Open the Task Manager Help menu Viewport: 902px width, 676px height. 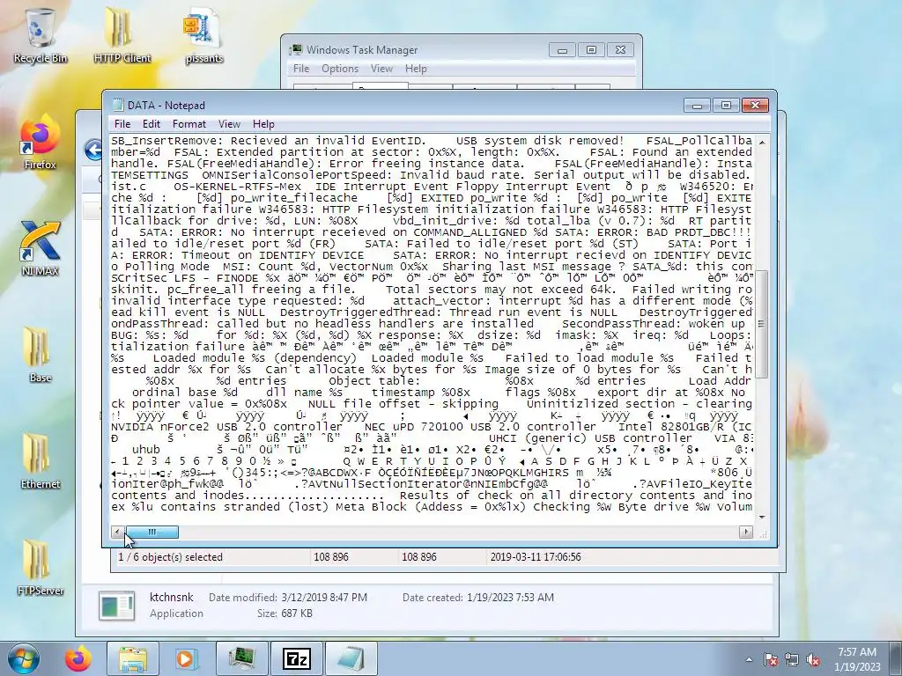point(416,69)
